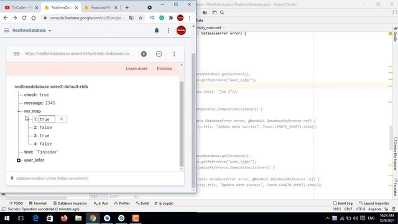Click Learn more link
Screen dimensions: 398x224
coord(137,68)
